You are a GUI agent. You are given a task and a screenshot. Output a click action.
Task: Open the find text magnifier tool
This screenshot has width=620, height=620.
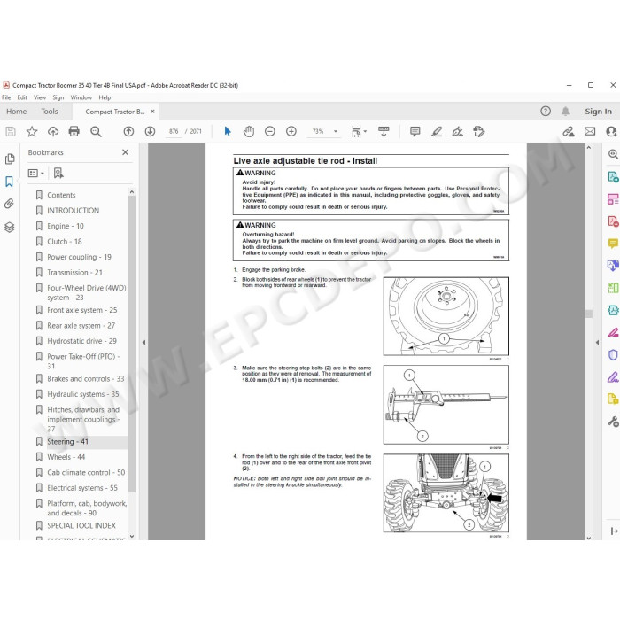point(96,131)
